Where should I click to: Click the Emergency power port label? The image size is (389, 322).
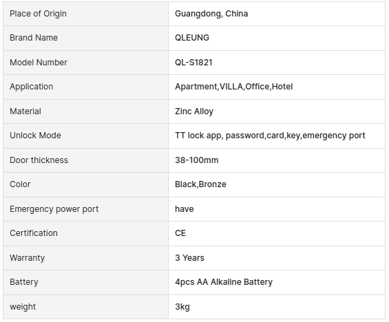pos(54,209)
